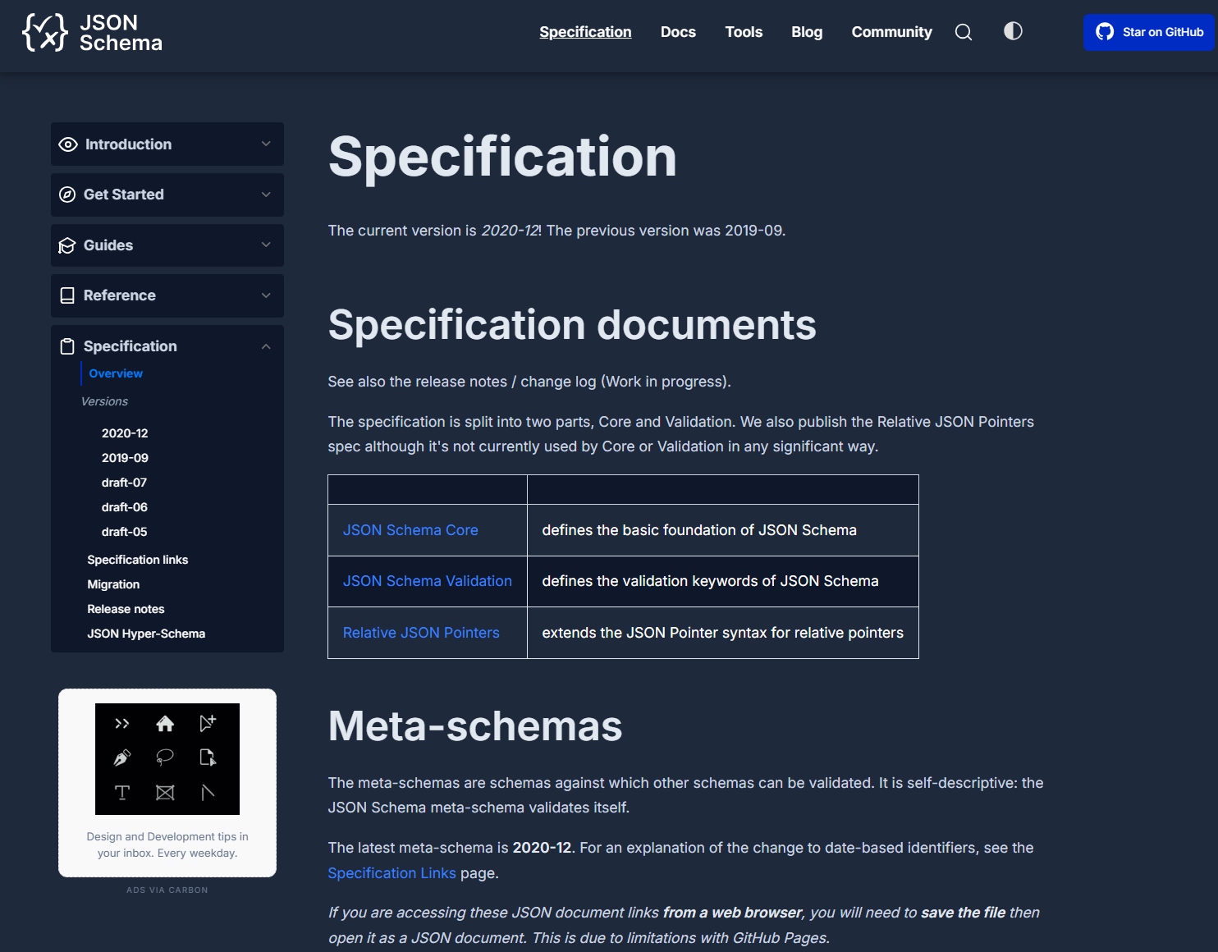Click the Specification documents heading
The image size is (1218, 952).
click(572, 325)
